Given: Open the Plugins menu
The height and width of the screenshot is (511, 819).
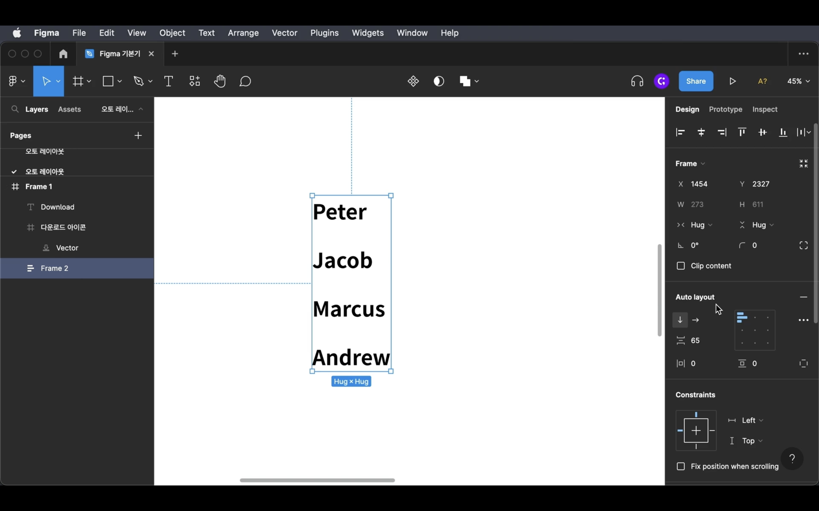Looking at the screenshot, I should point(324,33).
